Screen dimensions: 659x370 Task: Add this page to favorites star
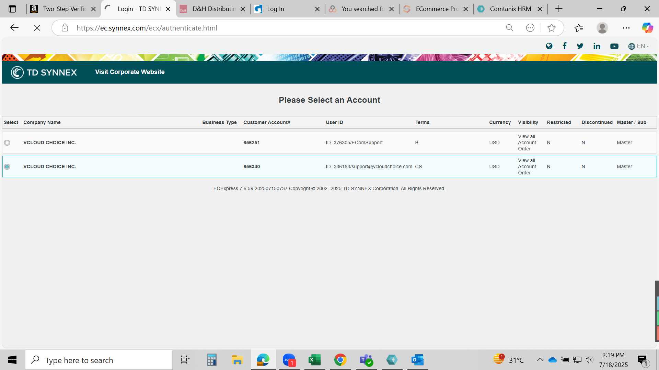point(552,28)
